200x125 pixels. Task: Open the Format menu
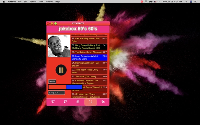33,1
